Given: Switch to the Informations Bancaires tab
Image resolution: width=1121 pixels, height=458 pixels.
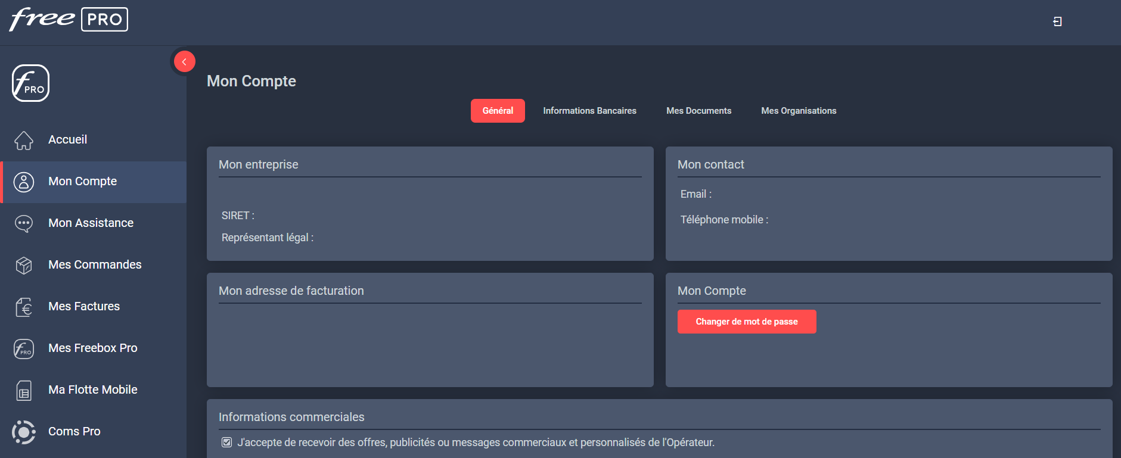Looking at the screenshot, I should [x=589, y=111].
